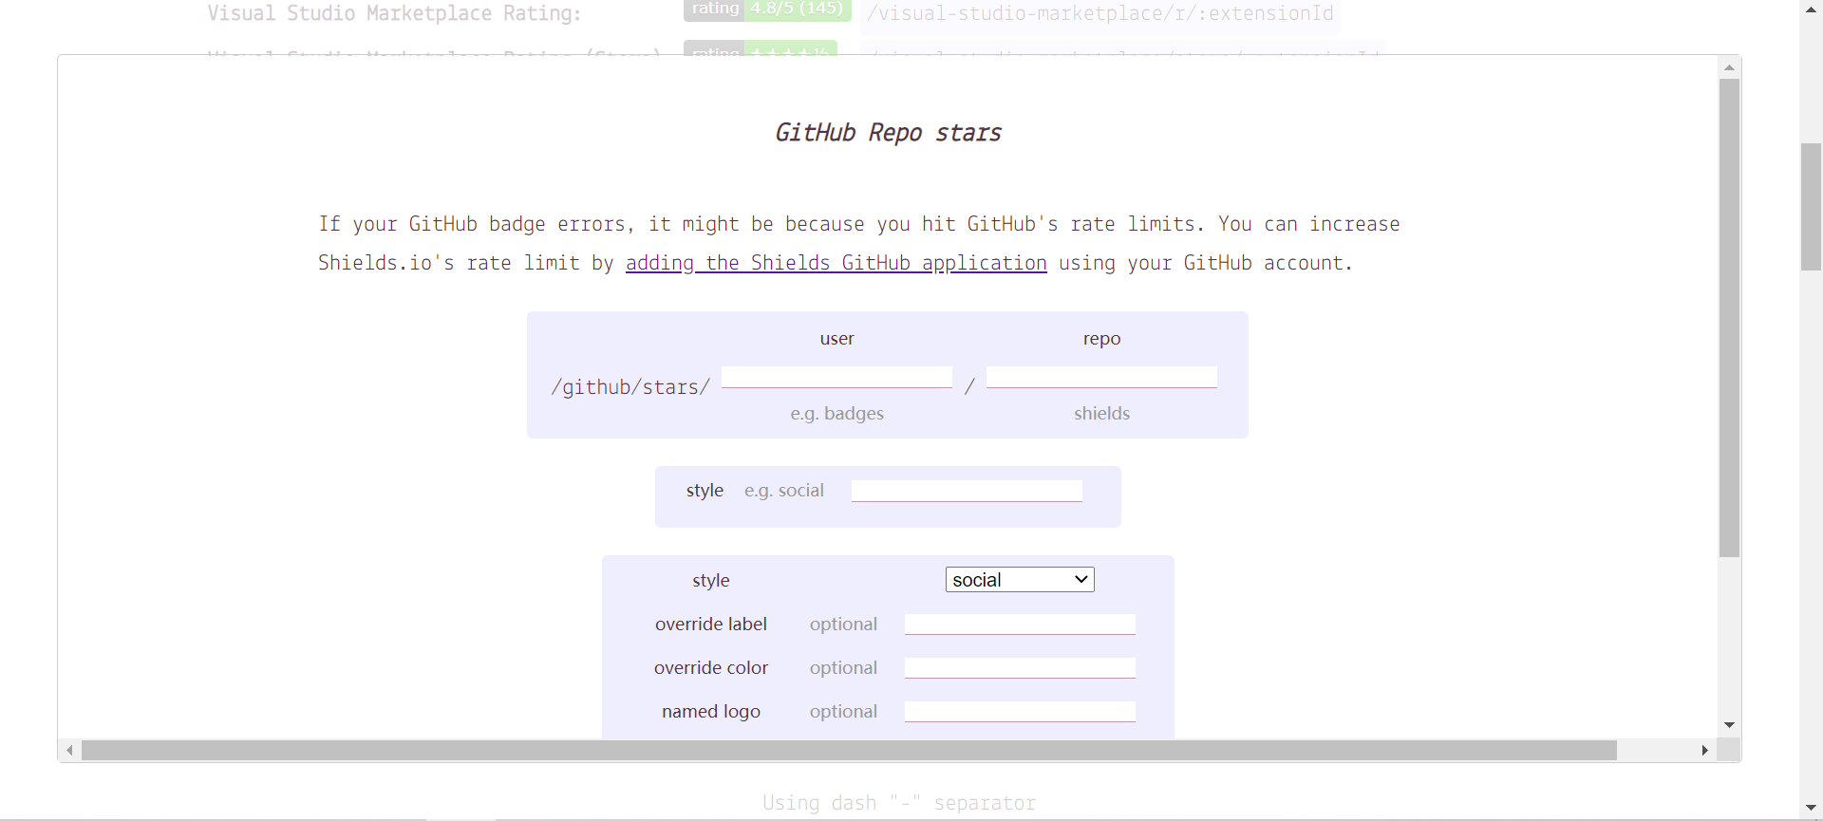Click the horizontal scrollbar right arrow

coord(1705,750)
